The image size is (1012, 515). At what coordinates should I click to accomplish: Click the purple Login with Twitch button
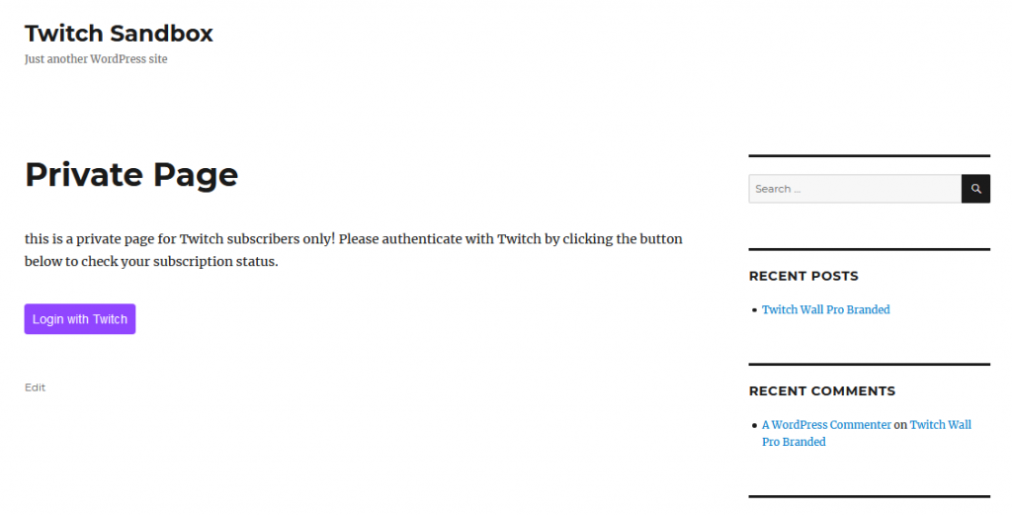pos(80,319)
